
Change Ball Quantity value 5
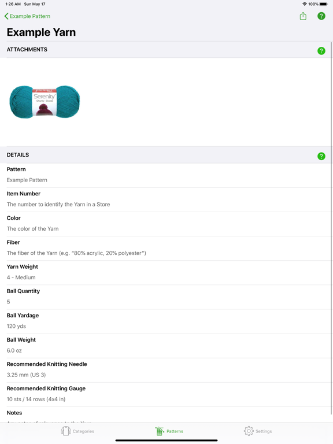pyautogui.click(x=166, y=297)
